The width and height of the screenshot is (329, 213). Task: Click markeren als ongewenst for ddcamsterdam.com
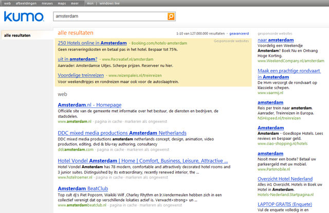(148, 150)
